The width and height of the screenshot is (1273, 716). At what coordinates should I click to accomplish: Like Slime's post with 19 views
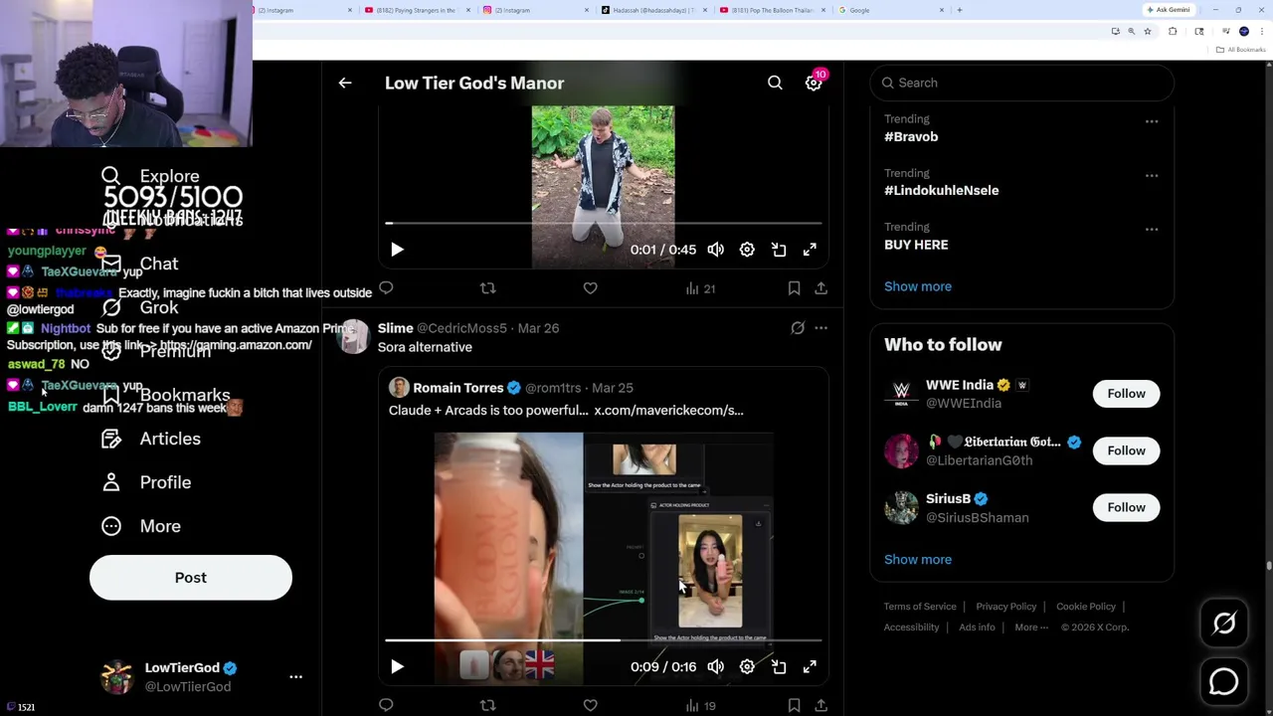[590, 706]
